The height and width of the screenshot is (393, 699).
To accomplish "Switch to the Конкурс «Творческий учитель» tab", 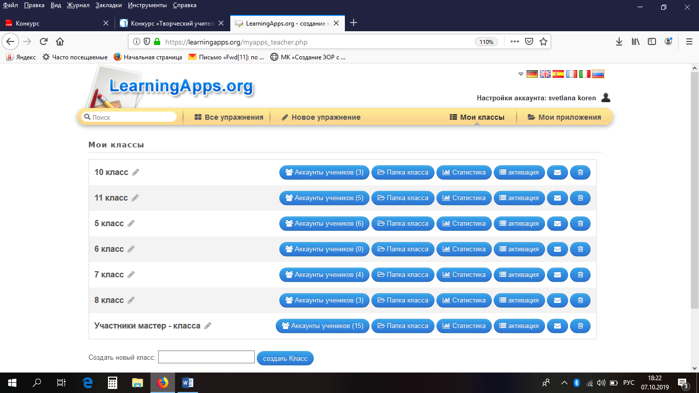I will [x=171, y=23].
